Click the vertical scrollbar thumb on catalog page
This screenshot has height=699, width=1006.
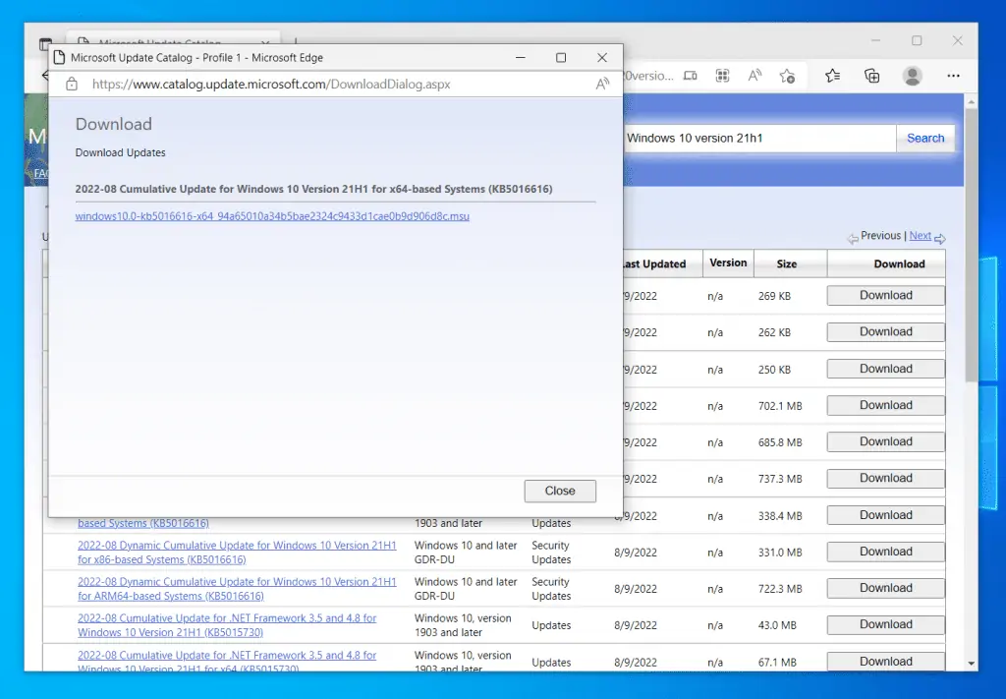pyautogui.click(x=971, y=244)
